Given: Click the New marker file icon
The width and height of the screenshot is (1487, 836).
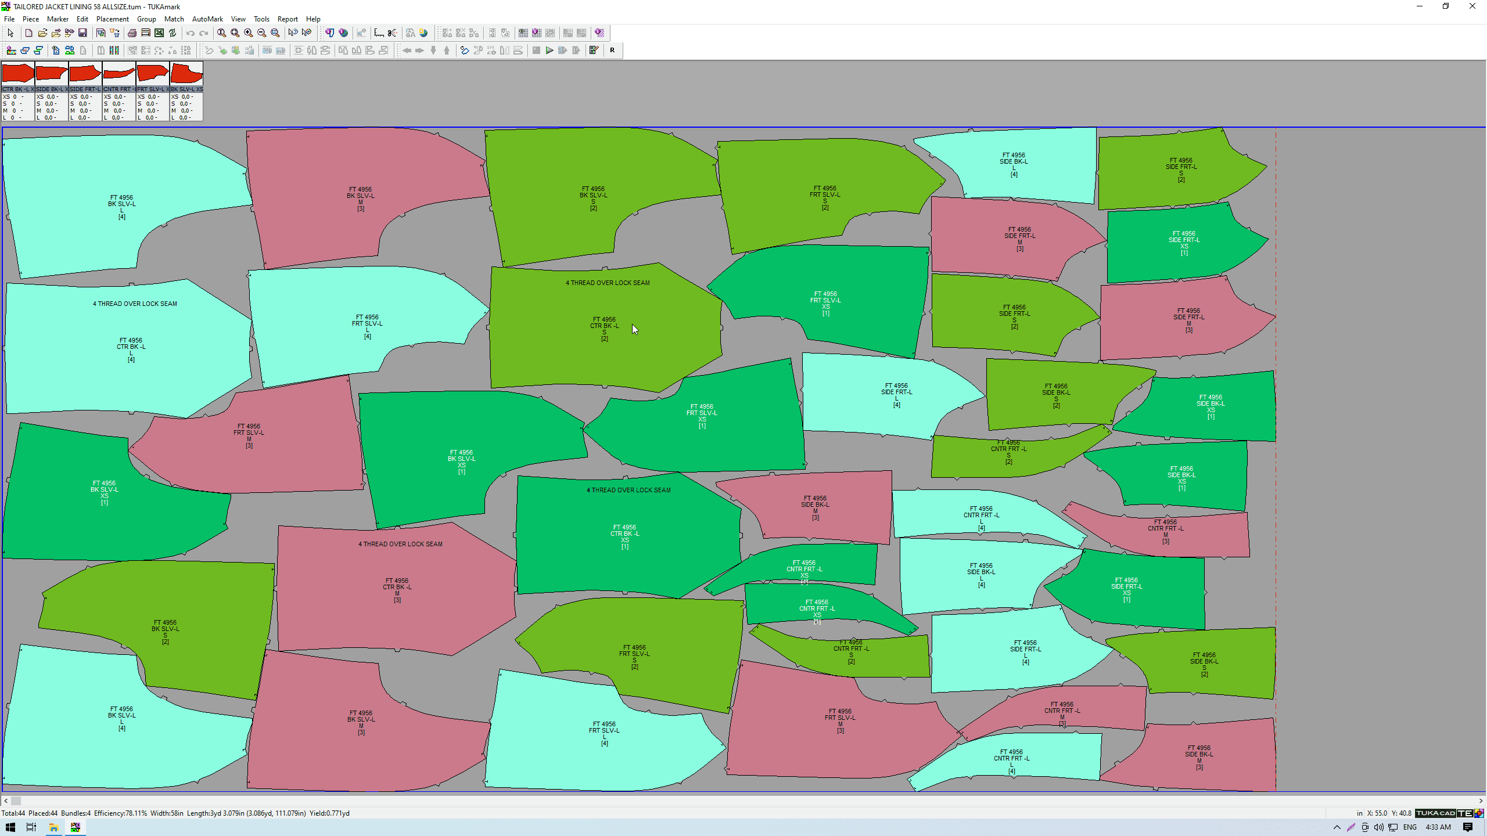Looking at the screenshot, I should click(x=28, y=33).
